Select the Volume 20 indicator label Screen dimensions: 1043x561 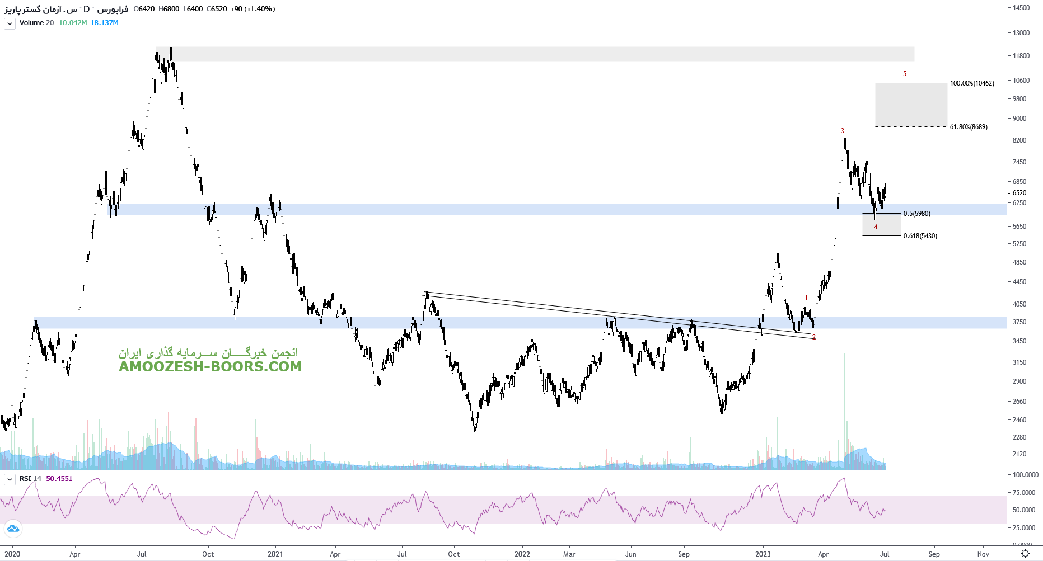(36, 23)
